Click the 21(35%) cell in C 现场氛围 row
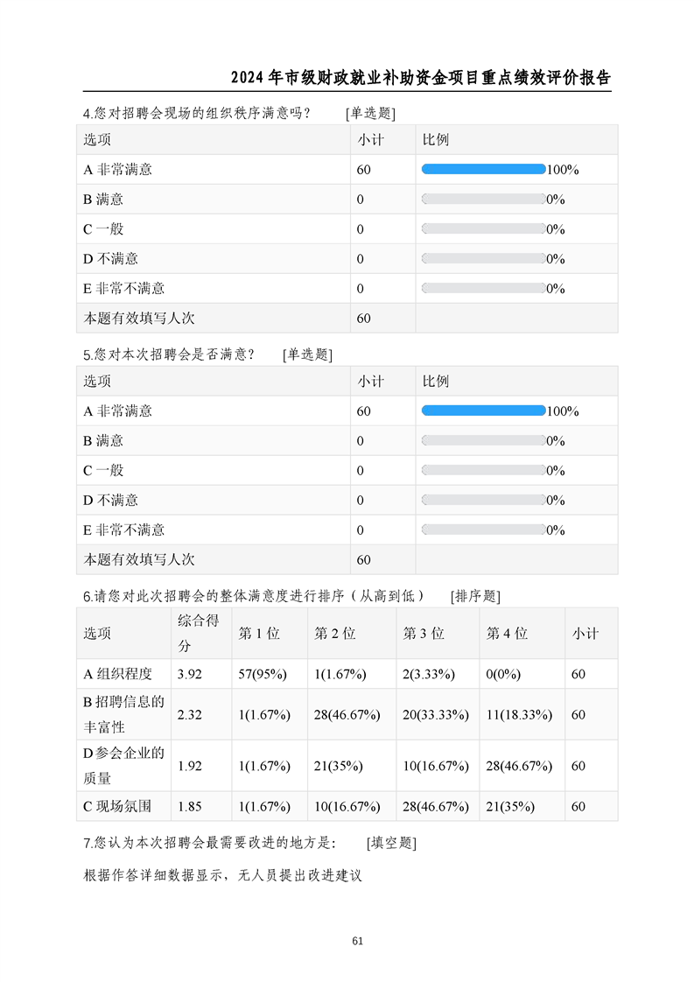This screenshot has width=694, height=982. [510, 806]
